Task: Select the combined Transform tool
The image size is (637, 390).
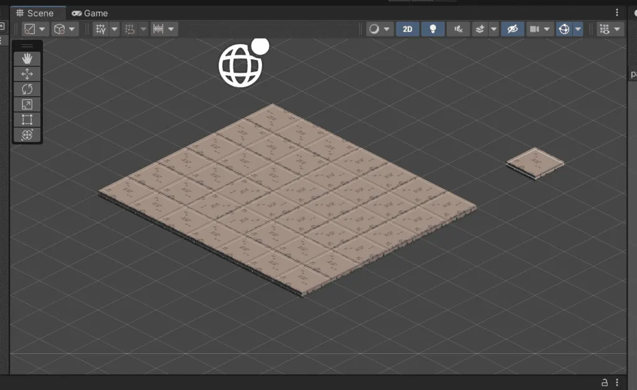Action: [x=27, y=135]
